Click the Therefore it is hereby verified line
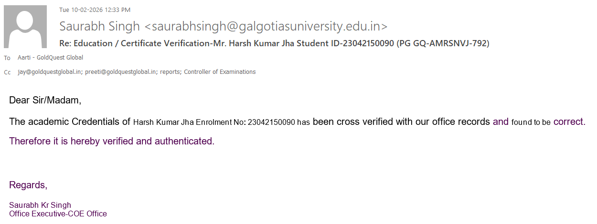 coord(112,142)
